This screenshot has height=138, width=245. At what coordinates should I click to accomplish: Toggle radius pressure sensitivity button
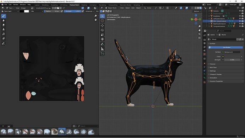click(62, 11)
